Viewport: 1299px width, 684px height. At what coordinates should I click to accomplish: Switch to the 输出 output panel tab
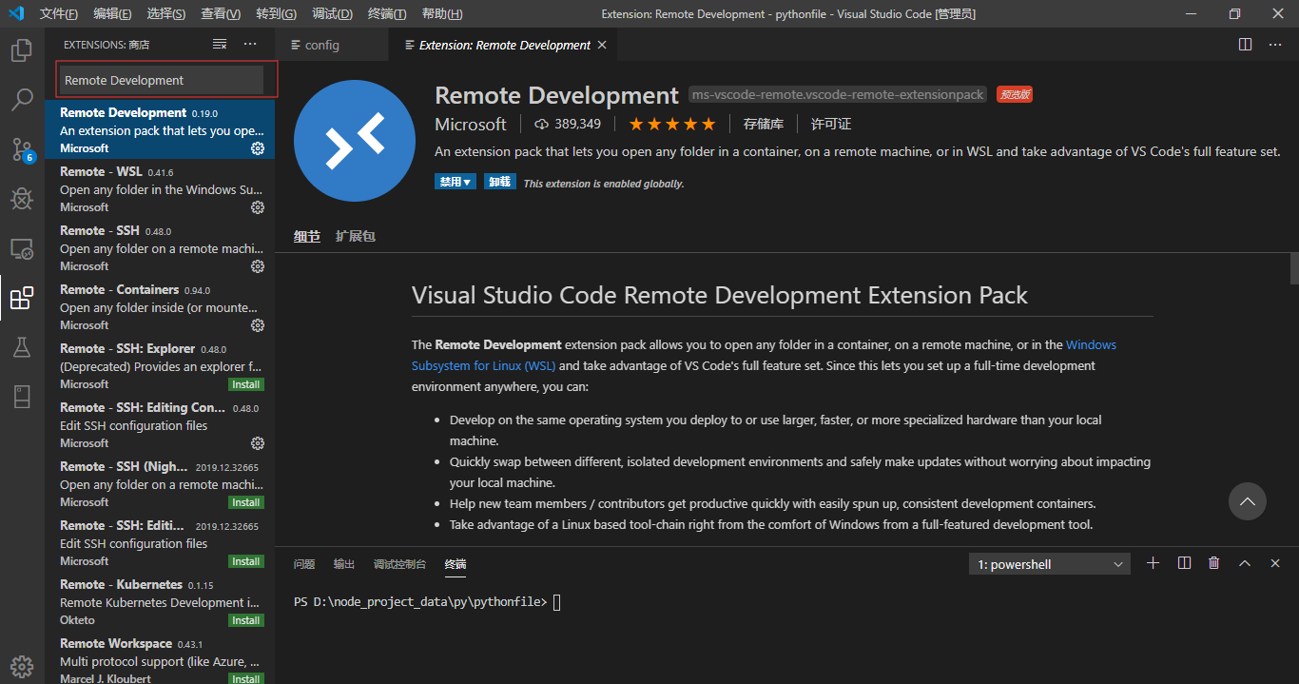(x=344, y=564)
